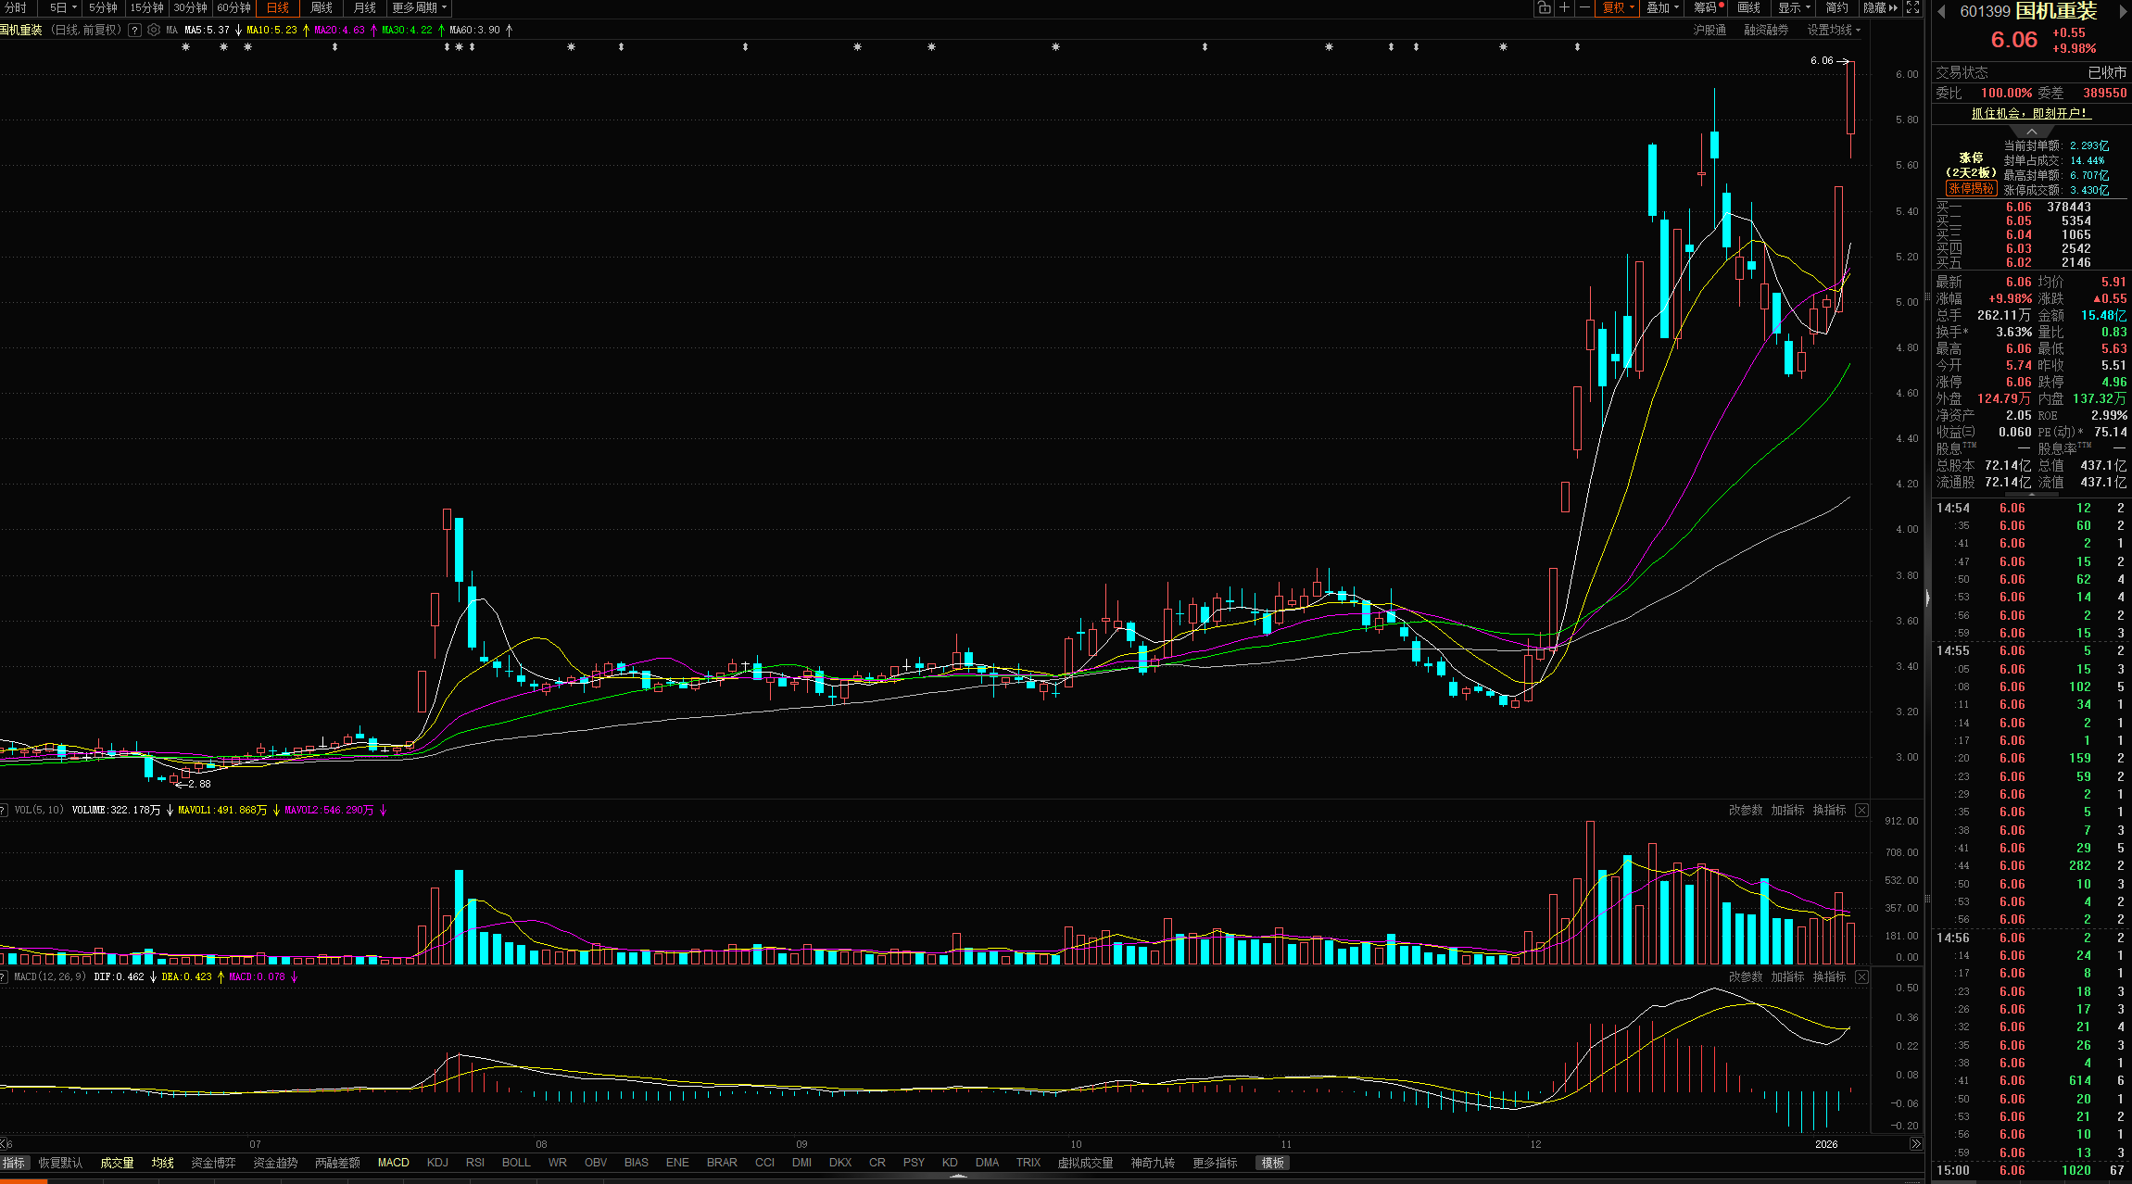Open the 复权 dropdown
Image resolution: width=2132 pixels, height=1184 pixels.
tap(1618, 7)
